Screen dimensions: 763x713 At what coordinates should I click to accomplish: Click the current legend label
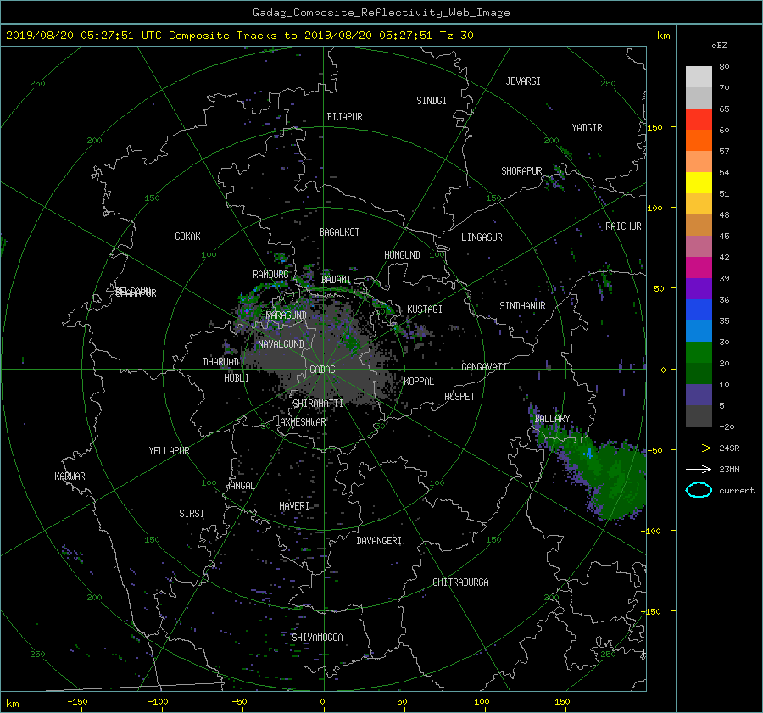click(737, 491)
